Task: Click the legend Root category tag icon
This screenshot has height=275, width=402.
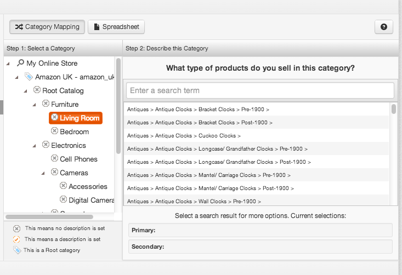Action: (17, 250)
